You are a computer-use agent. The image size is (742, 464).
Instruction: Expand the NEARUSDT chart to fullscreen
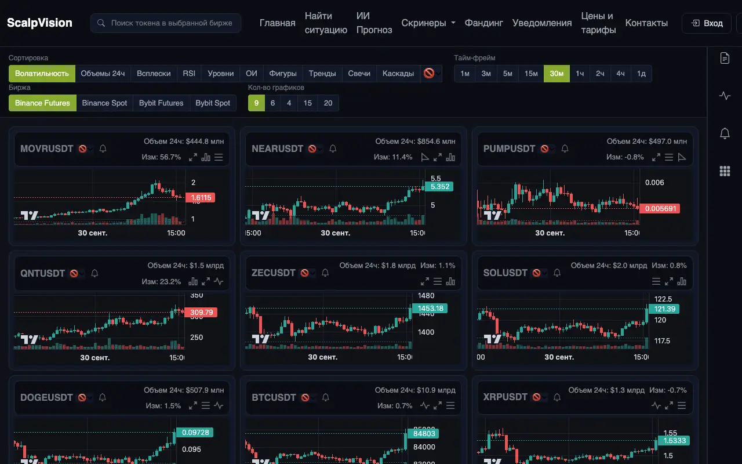tap(438, 157)
